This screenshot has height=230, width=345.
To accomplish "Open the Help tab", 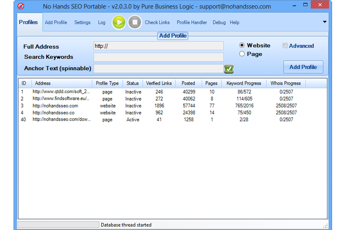I will pos(235,22).
